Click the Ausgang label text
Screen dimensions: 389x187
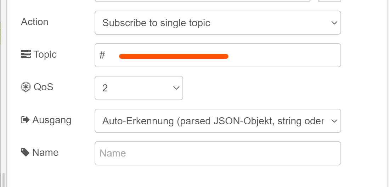tap(52, 120)
